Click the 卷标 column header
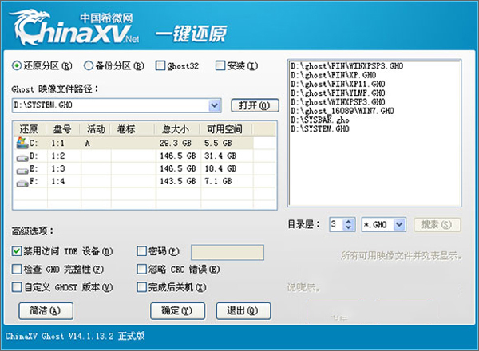The height and width of the screenshot is (351, 479). tap(132, 129)
